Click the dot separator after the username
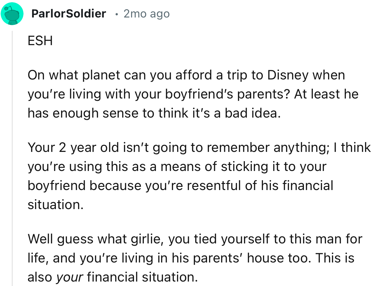Viewport: 376px width, 286px height. 117,14
